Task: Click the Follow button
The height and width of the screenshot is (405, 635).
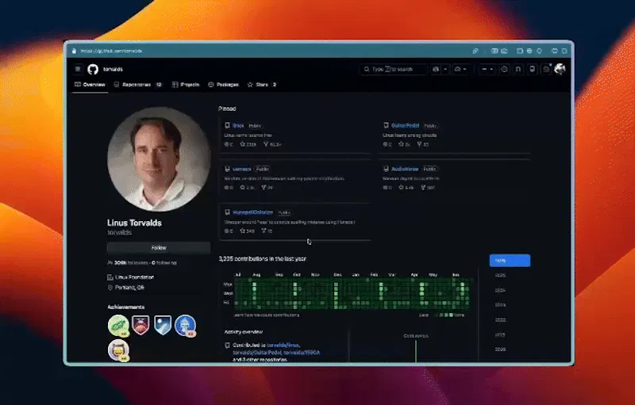Action: pyautogui.click(x=159, y=248)
